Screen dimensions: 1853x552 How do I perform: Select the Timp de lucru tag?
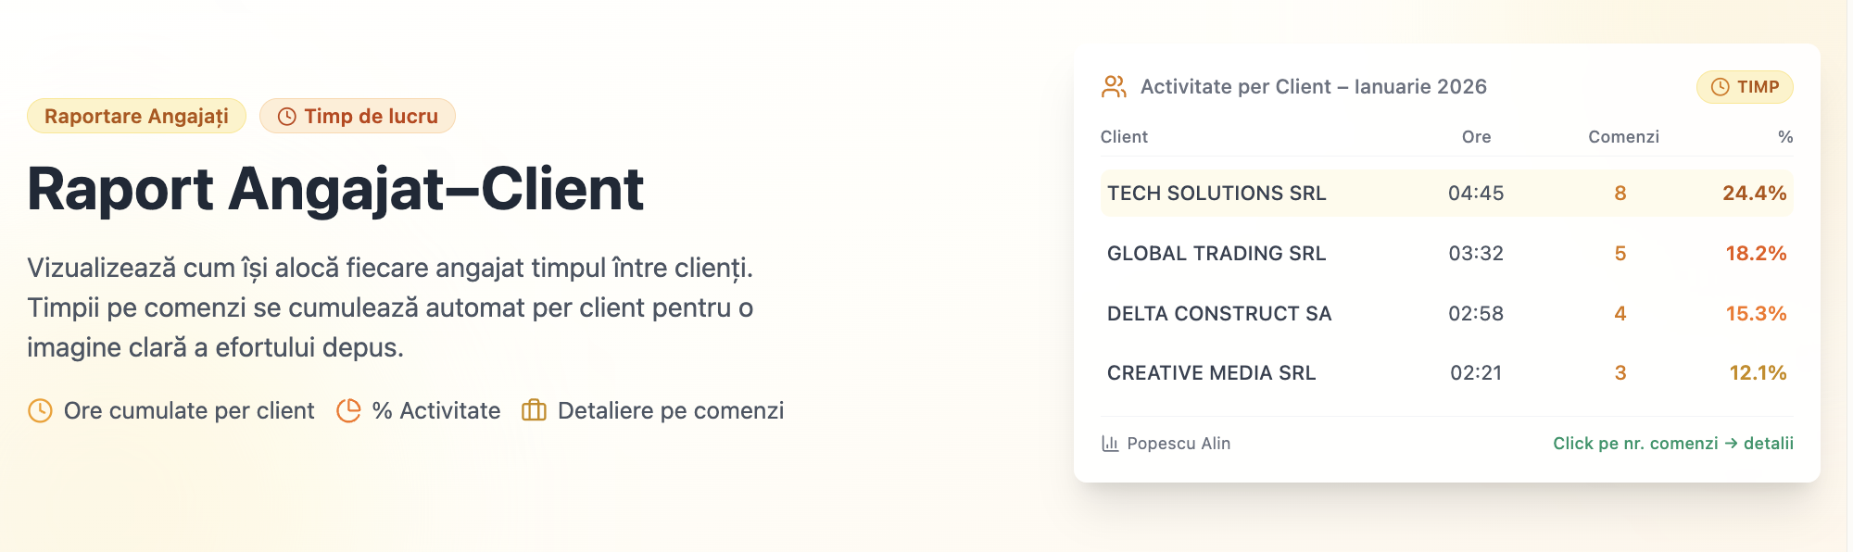(358, 117)
